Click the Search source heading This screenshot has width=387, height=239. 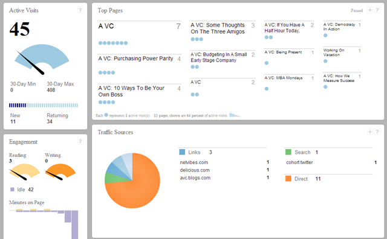pyautogui.click(x=302, y=152)
